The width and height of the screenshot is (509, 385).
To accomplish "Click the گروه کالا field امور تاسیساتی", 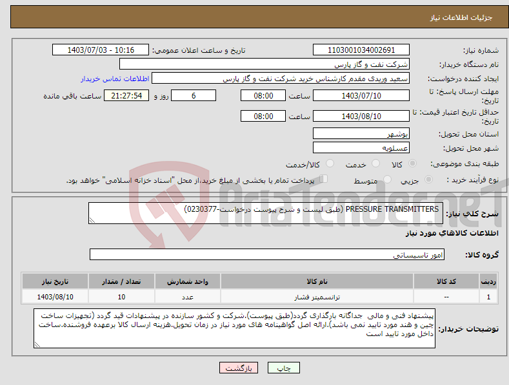I will [267, 255].
